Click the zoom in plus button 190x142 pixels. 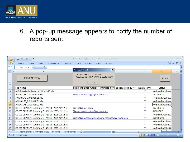(x=178, y=135)
